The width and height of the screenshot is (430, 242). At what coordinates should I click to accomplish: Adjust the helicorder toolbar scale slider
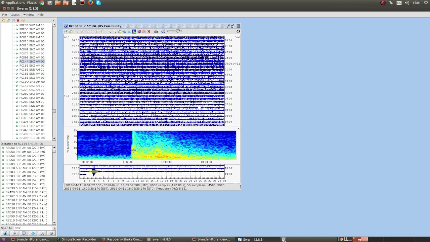click(178, 31)
